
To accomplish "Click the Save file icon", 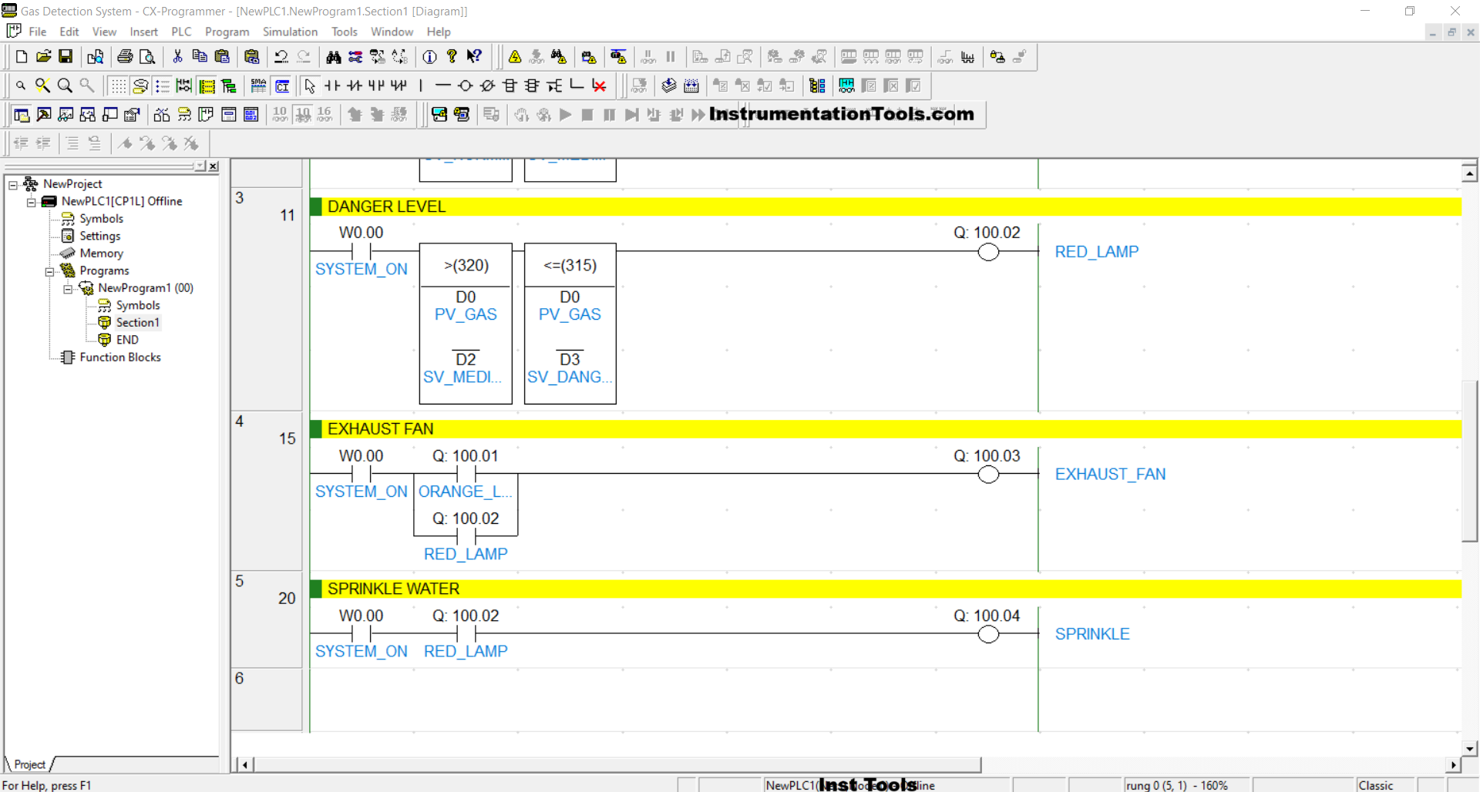I will tap(66, 57).
